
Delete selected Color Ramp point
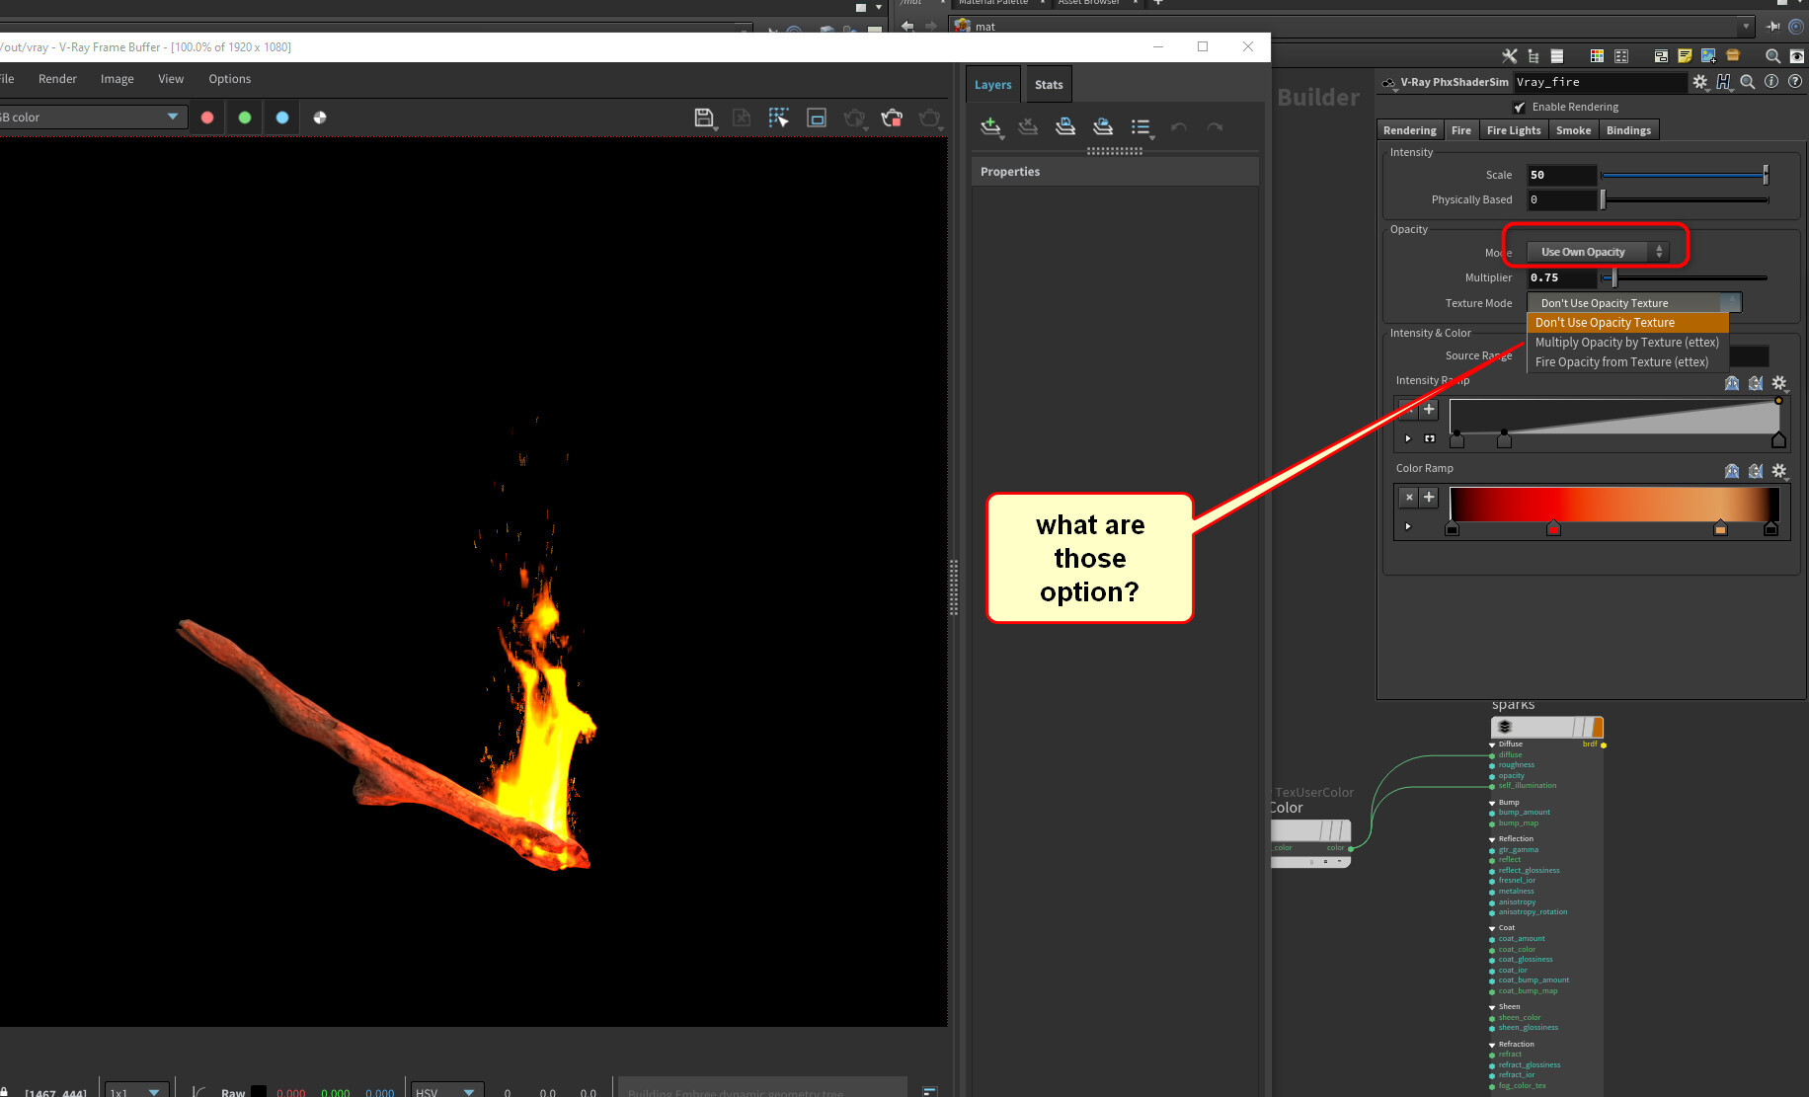tap(1409, 498)
